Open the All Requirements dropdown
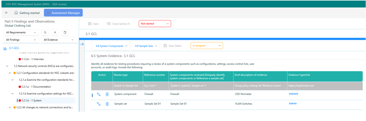Image resolution: width=366 pixels, height=121 pixels. [21, 32]
